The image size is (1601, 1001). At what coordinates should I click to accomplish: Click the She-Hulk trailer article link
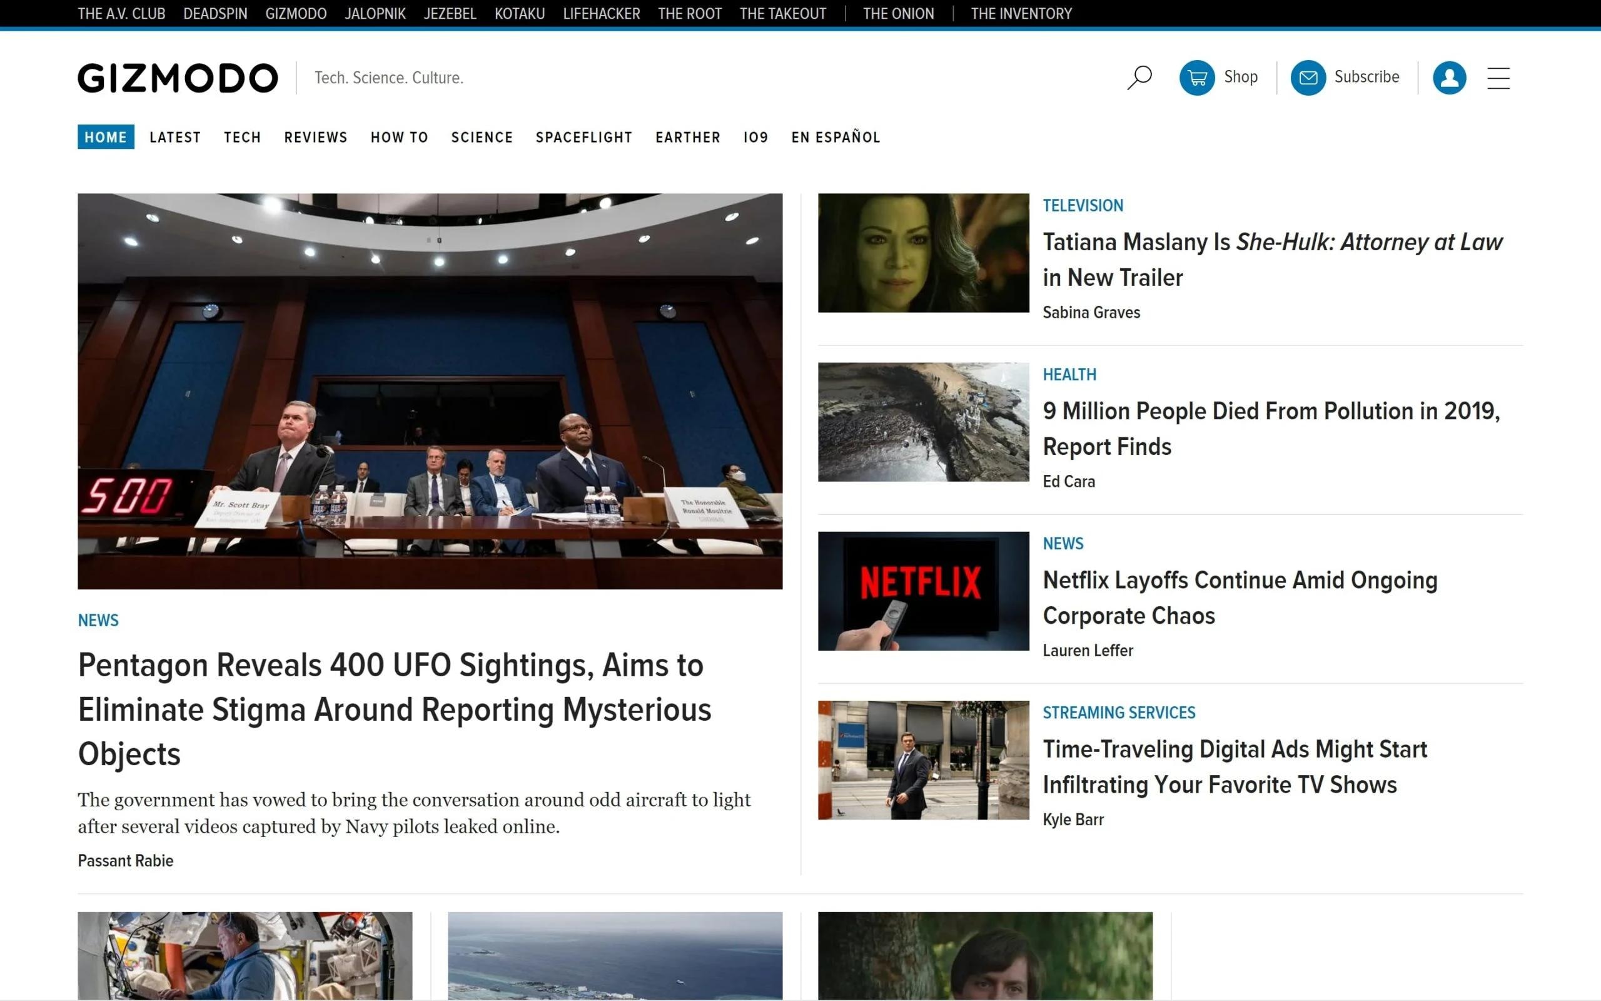[1273, 260]
